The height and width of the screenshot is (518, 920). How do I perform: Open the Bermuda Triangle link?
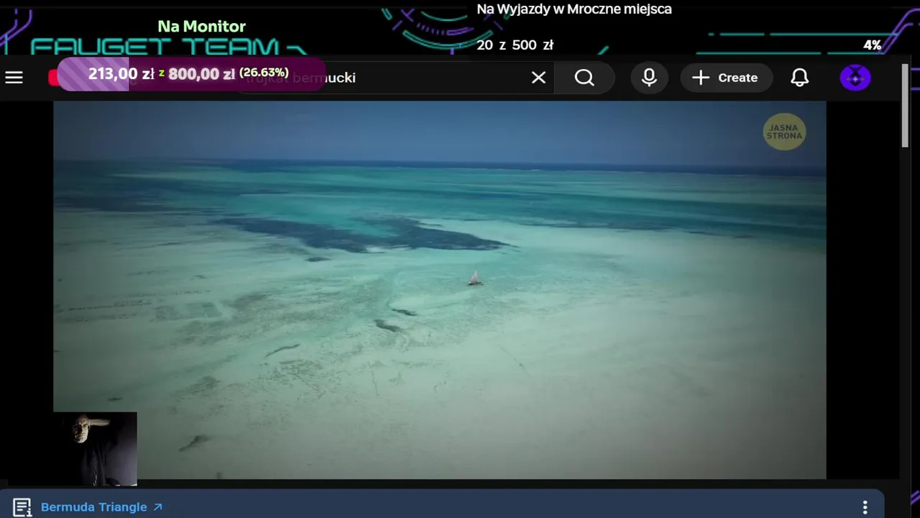pyautogui.click(x=101, y=507)
